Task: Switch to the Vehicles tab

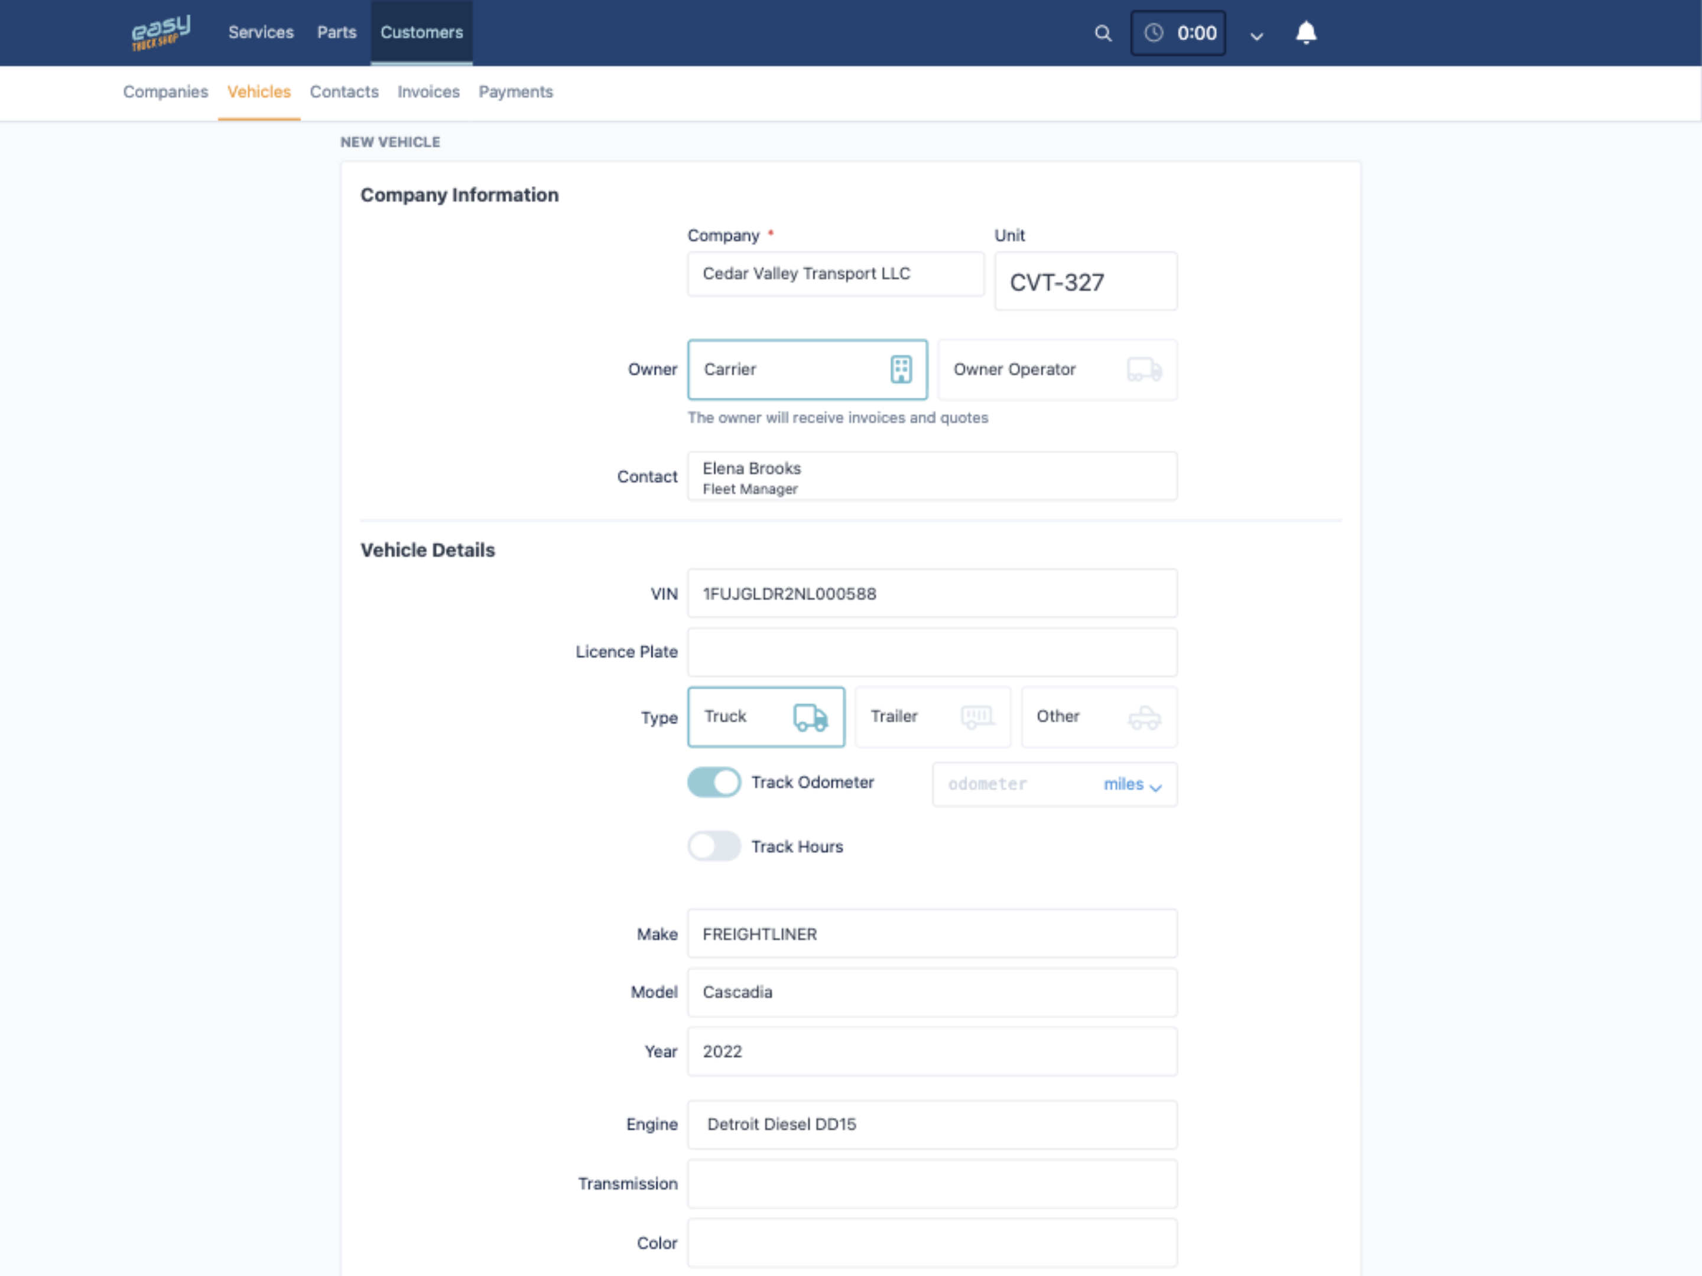Action: pyautogui.click(x=258, y=92)
